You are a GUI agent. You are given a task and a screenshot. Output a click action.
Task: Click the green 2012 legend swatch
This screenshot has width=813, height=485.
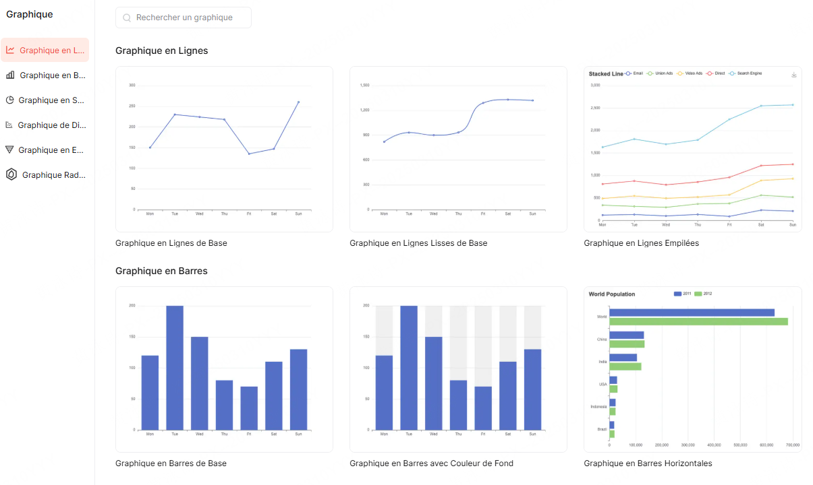(x=698, y=294)
